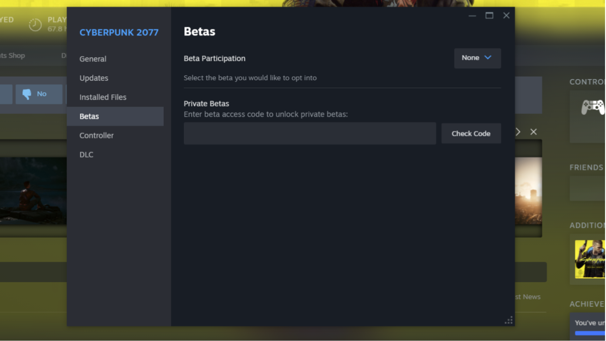
Task: Close the Cyberpunk 2077 properties window
Action: [506, 16]
